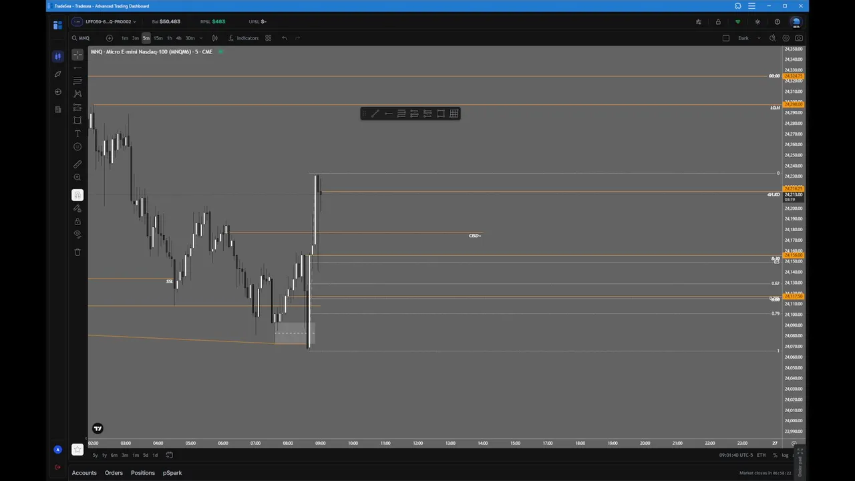
Task: Set date range to 5d
Action: 146,456
